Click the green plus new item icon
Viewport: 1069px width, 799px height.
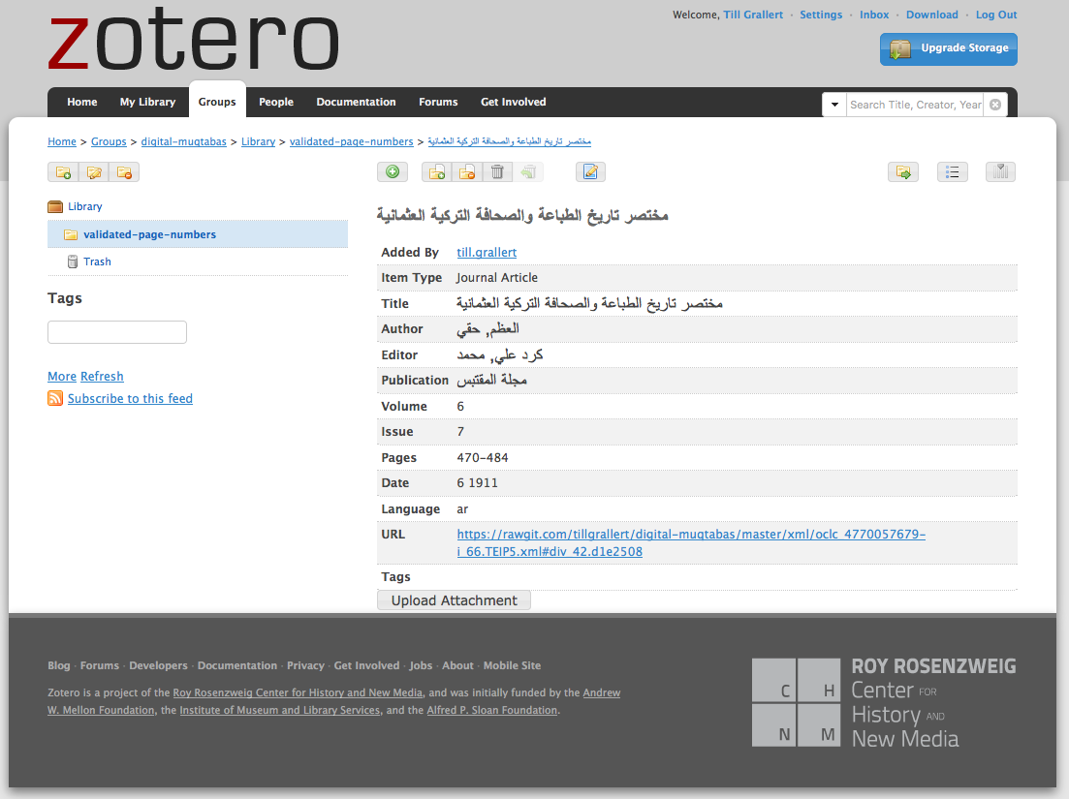tap(393, 172)
